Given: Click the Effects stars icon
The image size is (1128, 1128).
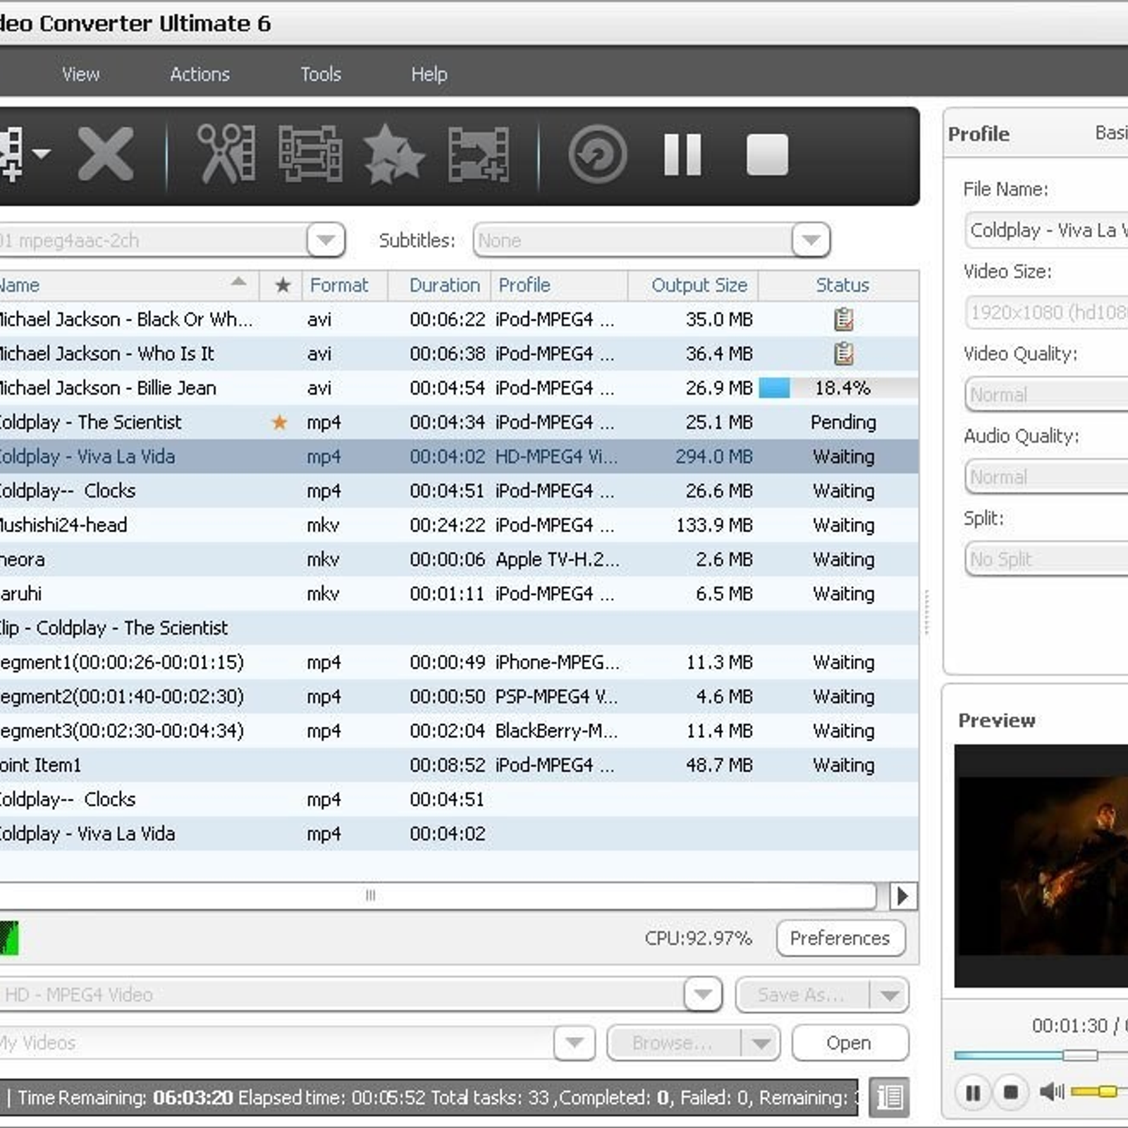Looking at the screenshot, I should 394,154.
